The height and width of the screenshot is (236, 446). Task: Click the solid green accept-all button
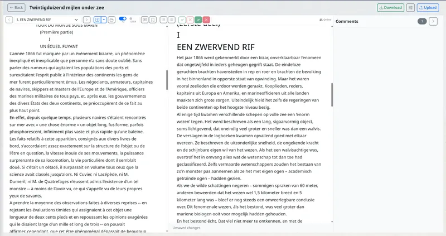pos(198,20)
